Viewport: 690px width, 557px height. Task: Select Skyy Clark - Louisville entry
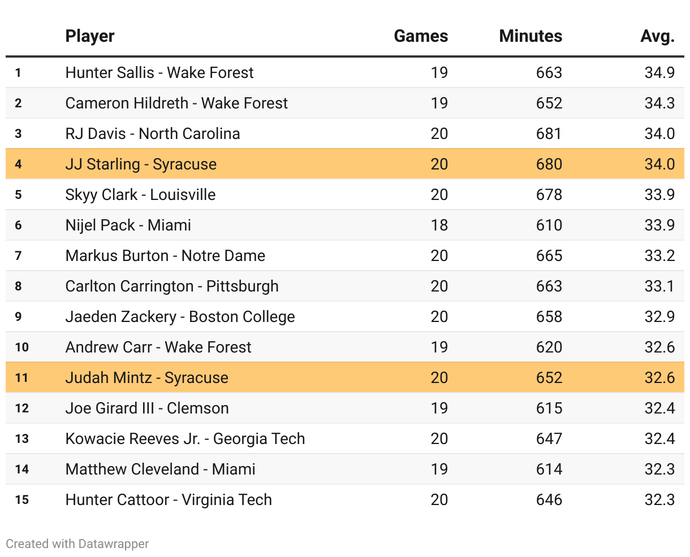pyautogui.click(x=140, y=195)
